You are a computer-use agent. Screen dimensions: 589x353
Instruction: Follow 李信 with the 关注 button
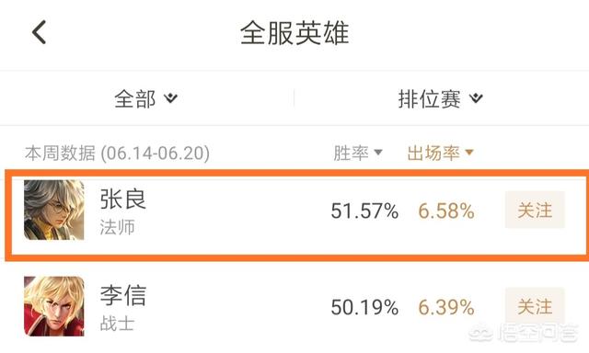point(535,306)
